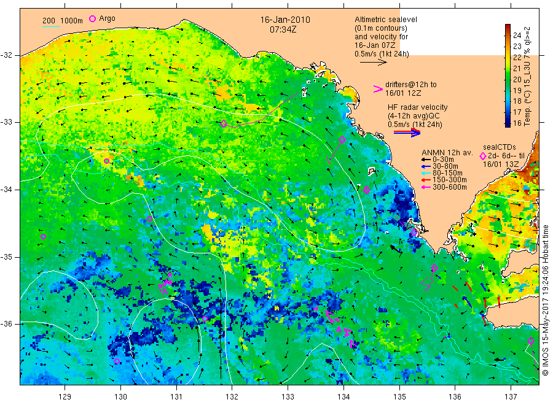
Task: Click the '135' longitude axis label
Action: pyautogui.click(x=399, y=397)
